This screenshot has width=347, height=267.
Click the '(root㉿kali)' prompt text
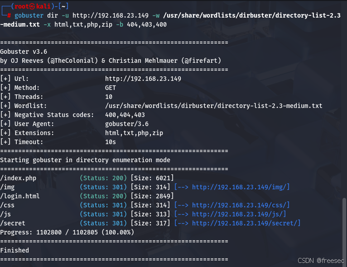pyautogui.click(x=33, y=6)
